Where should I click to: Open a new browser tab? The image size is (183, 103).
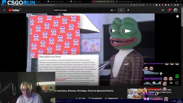click(140, 2)
